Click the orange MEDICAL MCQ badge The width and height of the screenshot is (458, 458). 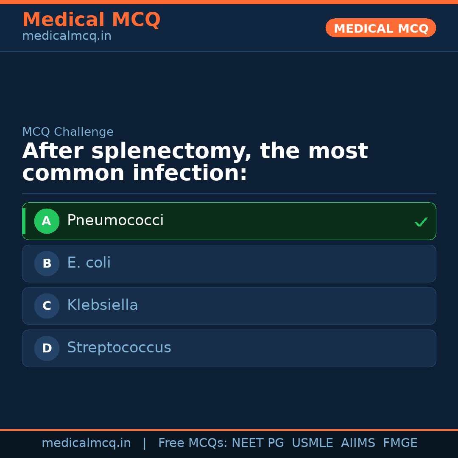pyautogui.click(x=380, y=28)
